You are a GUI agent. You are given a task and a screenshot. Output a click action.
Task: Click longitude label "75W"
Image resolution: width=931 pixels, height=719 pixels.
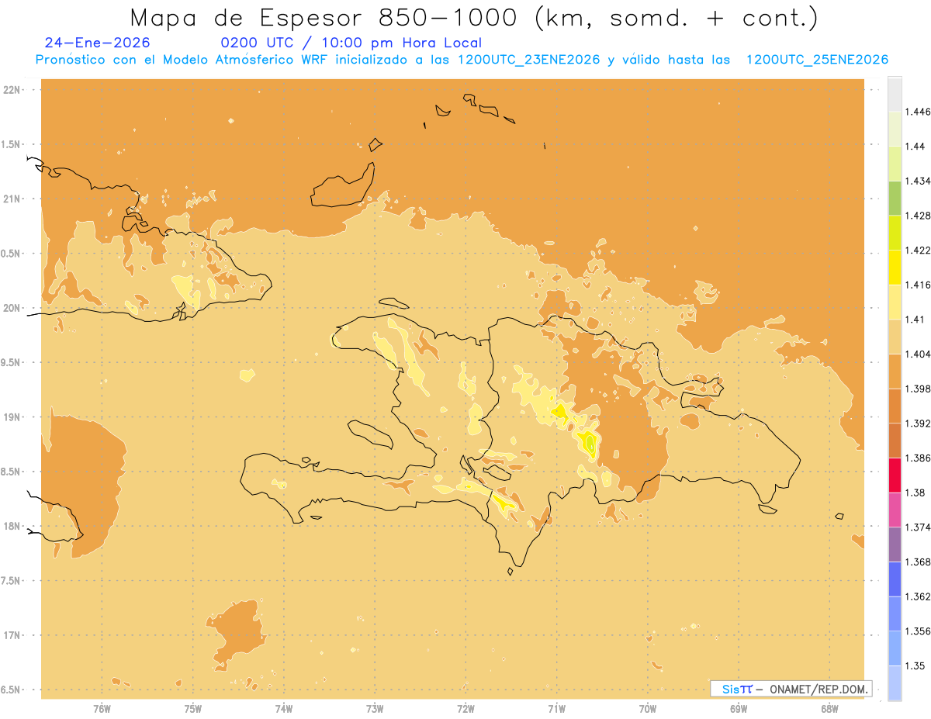coord(192,709)
